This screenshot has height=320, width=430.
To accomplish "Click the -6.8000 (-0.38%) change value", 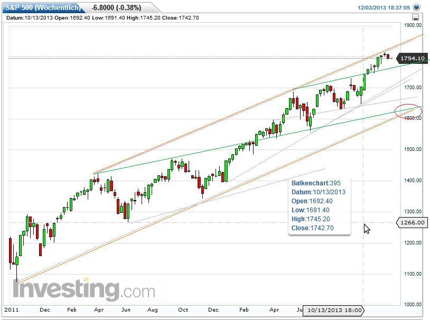I will point(116,7).
